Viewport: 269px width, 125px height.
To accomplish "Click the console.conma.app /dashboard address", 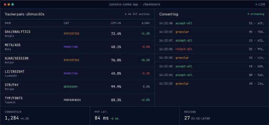I will (135, 4).
